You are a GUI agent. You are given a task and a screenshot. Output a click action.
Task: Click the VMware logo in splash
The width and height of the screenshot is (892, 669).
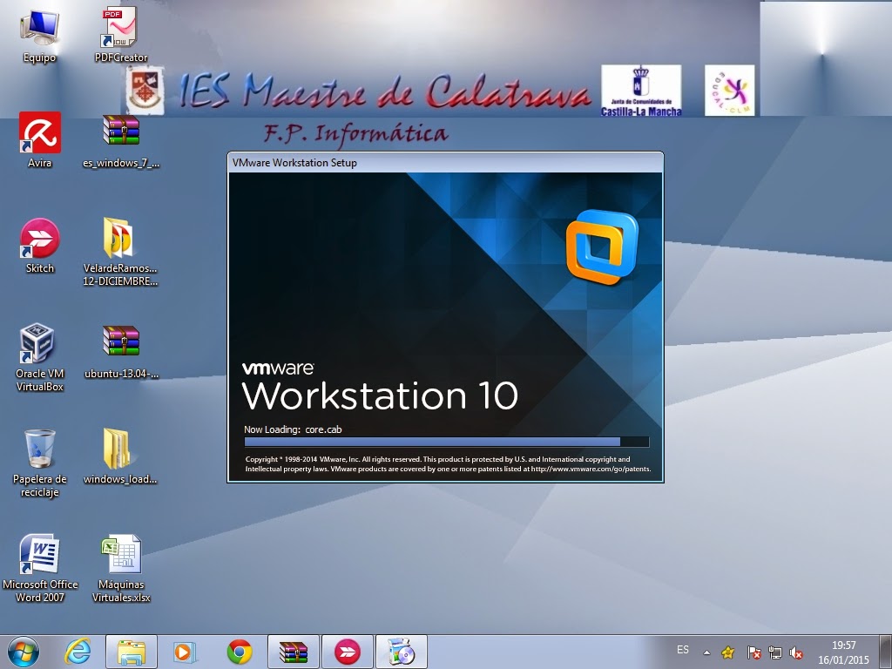coord(602,247)
